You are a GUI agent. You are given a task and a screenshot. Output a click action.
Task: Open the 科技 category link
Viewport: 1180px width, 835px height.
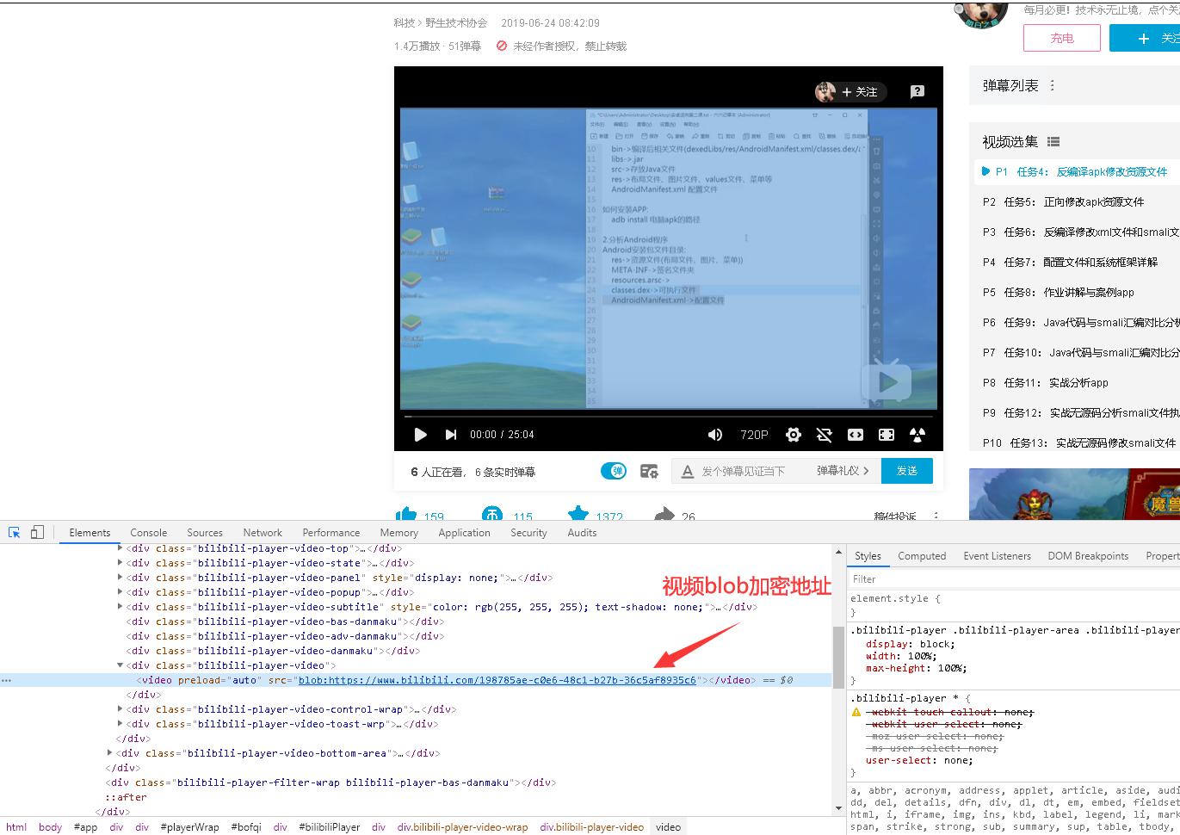(x=404, y=23)
